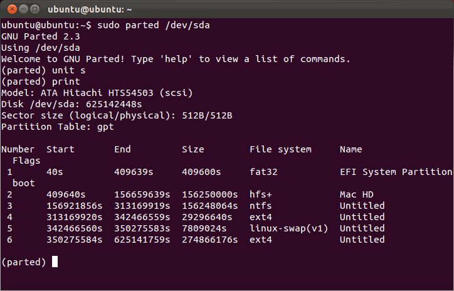Click ext4 entry in partition 6 row

(261, 240)
